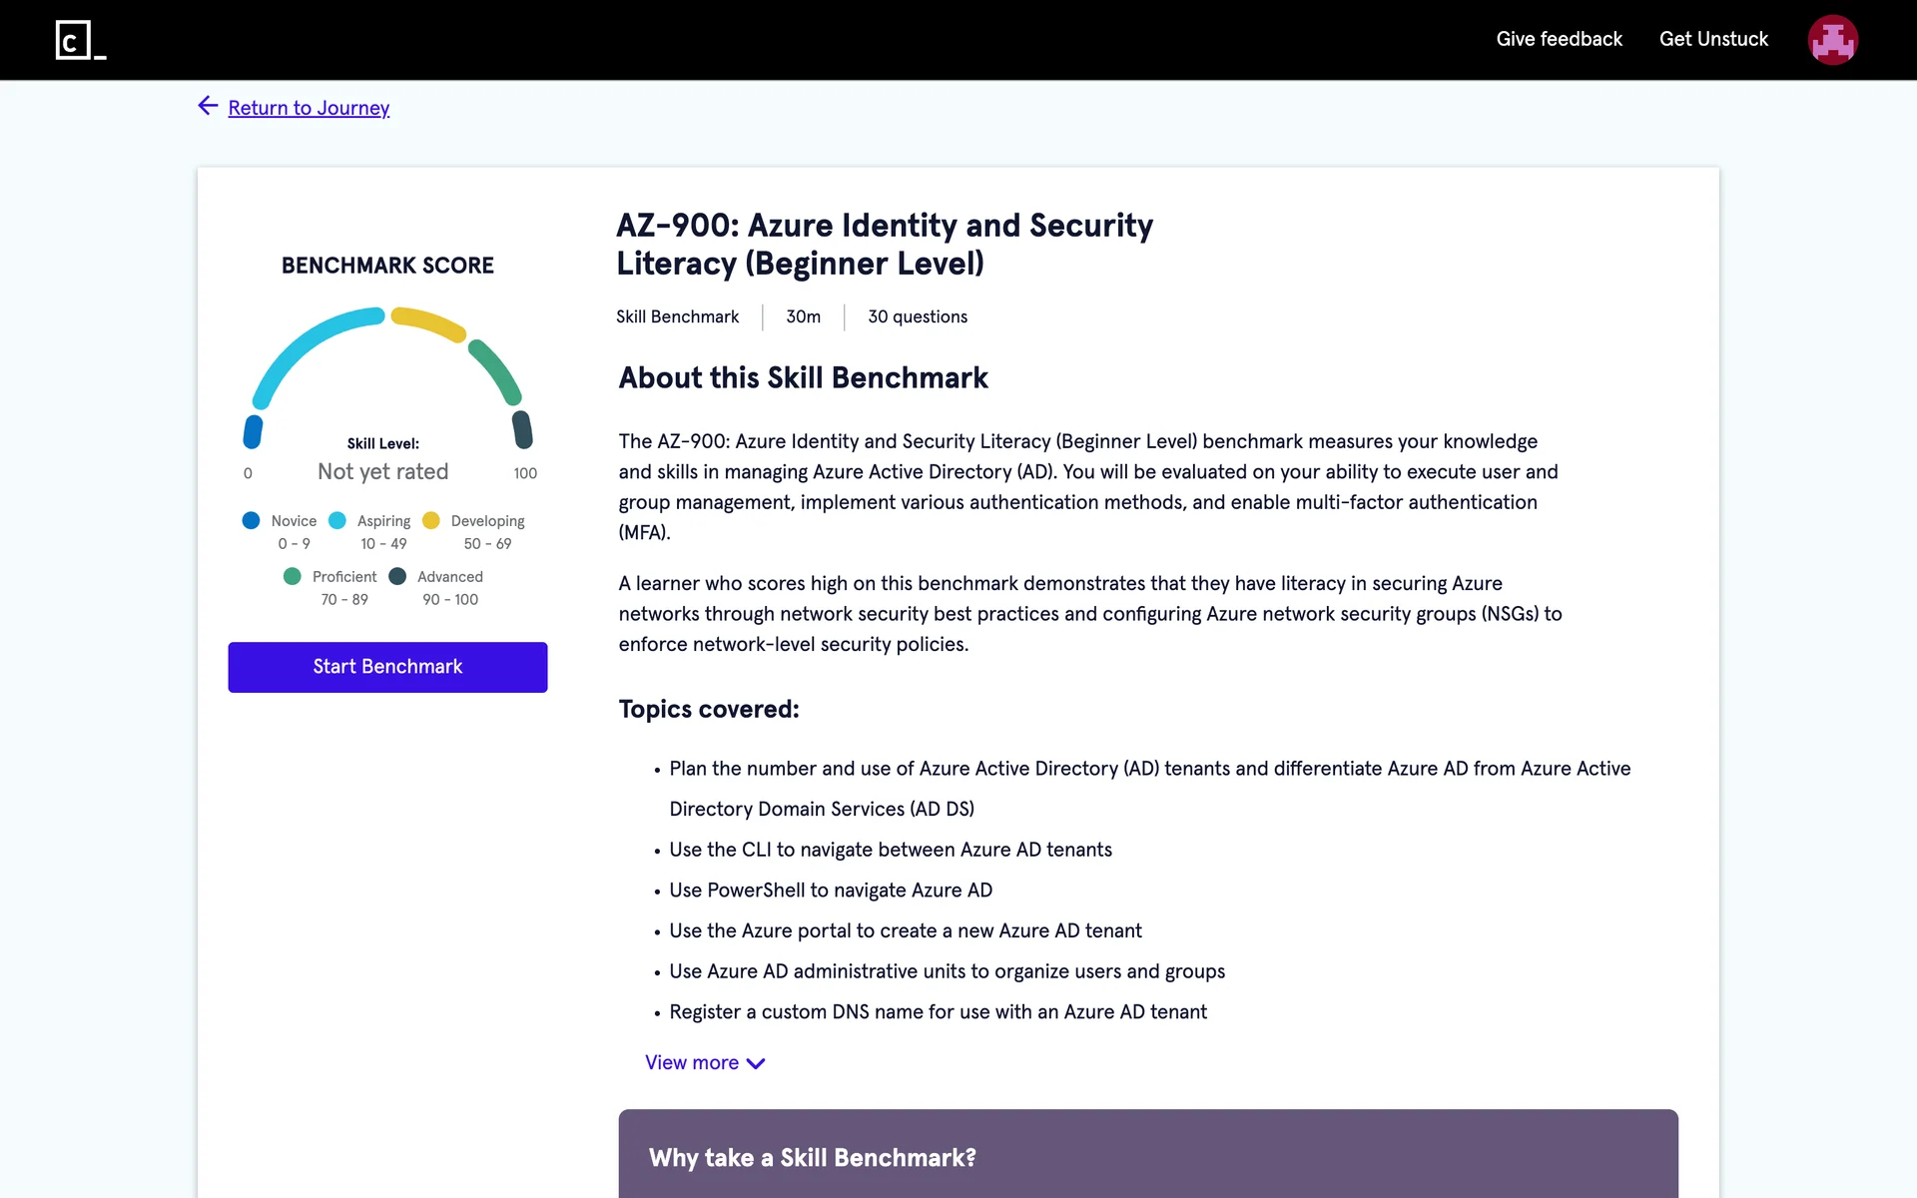Click the Proficient green legend dot
This screenshot has height=1198, width=1917.
point(293,576)
